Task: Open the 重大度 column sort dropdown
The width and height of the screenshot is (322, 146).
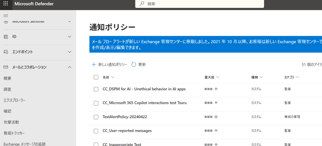Action: 218,77
